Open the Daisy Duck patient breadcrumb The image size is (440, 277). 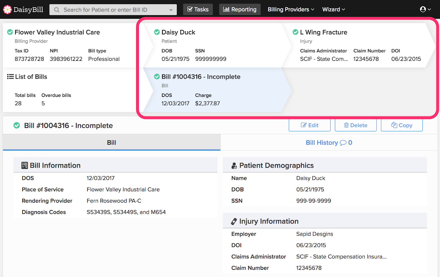pyautogui.click(x=178, y=32)
